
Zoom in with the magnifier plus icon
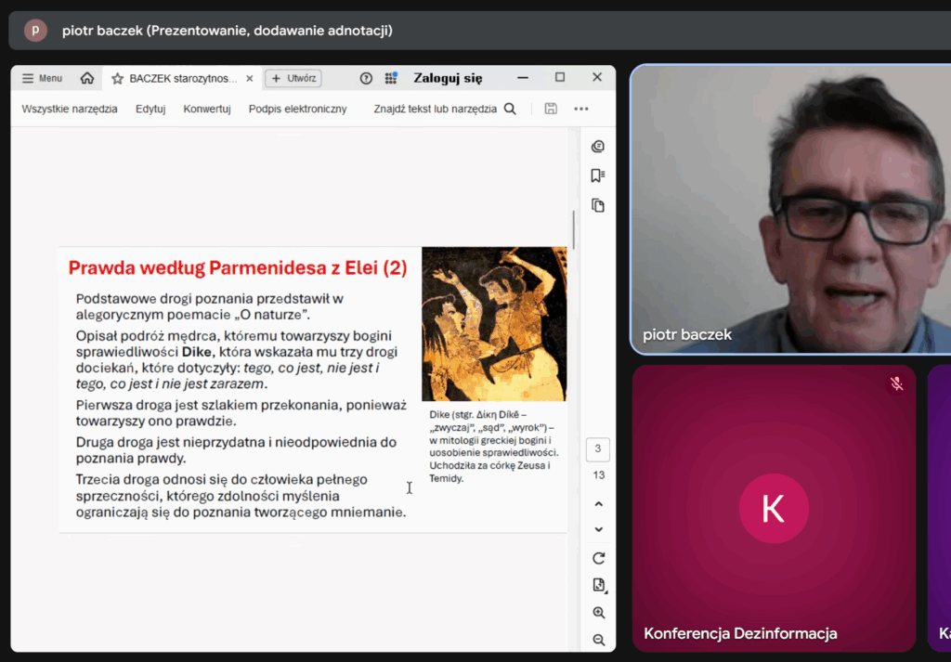(x=598, y=613)
